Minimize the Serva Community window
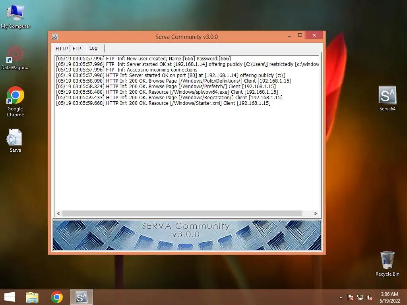The image size is (407, 305). click(289, 35)
